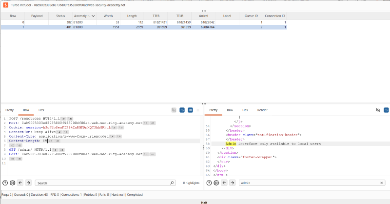Image resolution: width=390 pixels, height=204 pixels.
Task: Toggle line wrap in response pane
Action: pyautogui.click(x=386, y=110)
